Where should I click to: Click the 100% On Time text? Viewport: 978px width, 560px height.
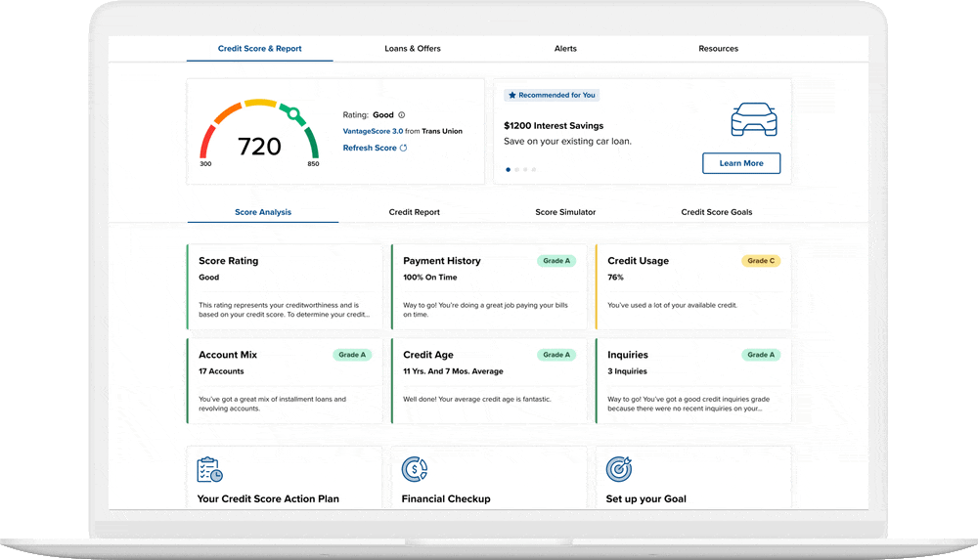point(429,278)
